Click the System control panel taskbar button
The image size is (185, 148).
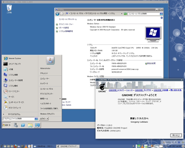click(x=38, y=125)
